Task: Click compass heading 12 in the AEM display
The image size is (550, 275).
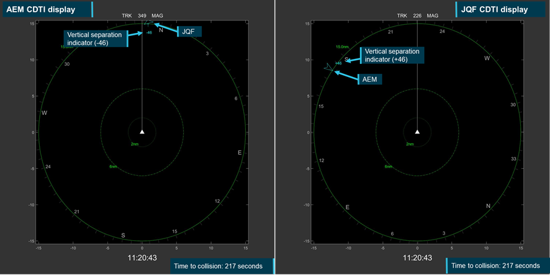Action: (x=217, y=201)
